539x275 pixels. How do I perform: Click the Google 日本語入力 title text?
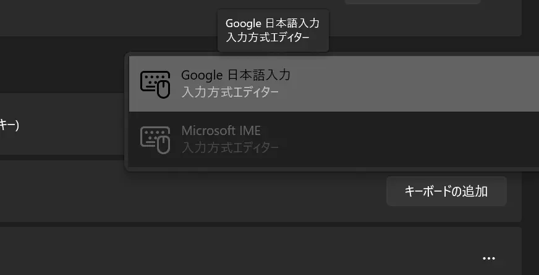pos(236,75)
